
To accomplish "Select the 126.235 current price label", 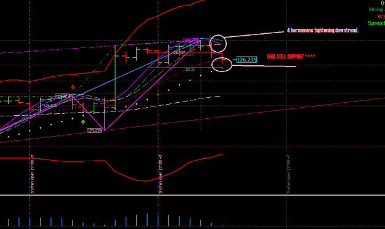I will tap(246, 60).
